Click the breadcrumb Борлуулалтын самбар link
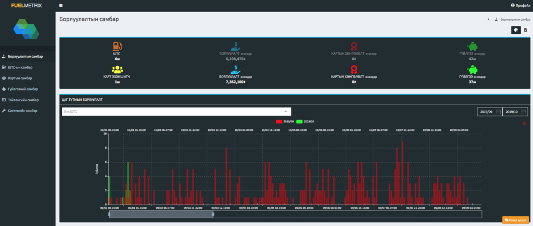Viewport: 533px width, 226px height. point(515,19)
